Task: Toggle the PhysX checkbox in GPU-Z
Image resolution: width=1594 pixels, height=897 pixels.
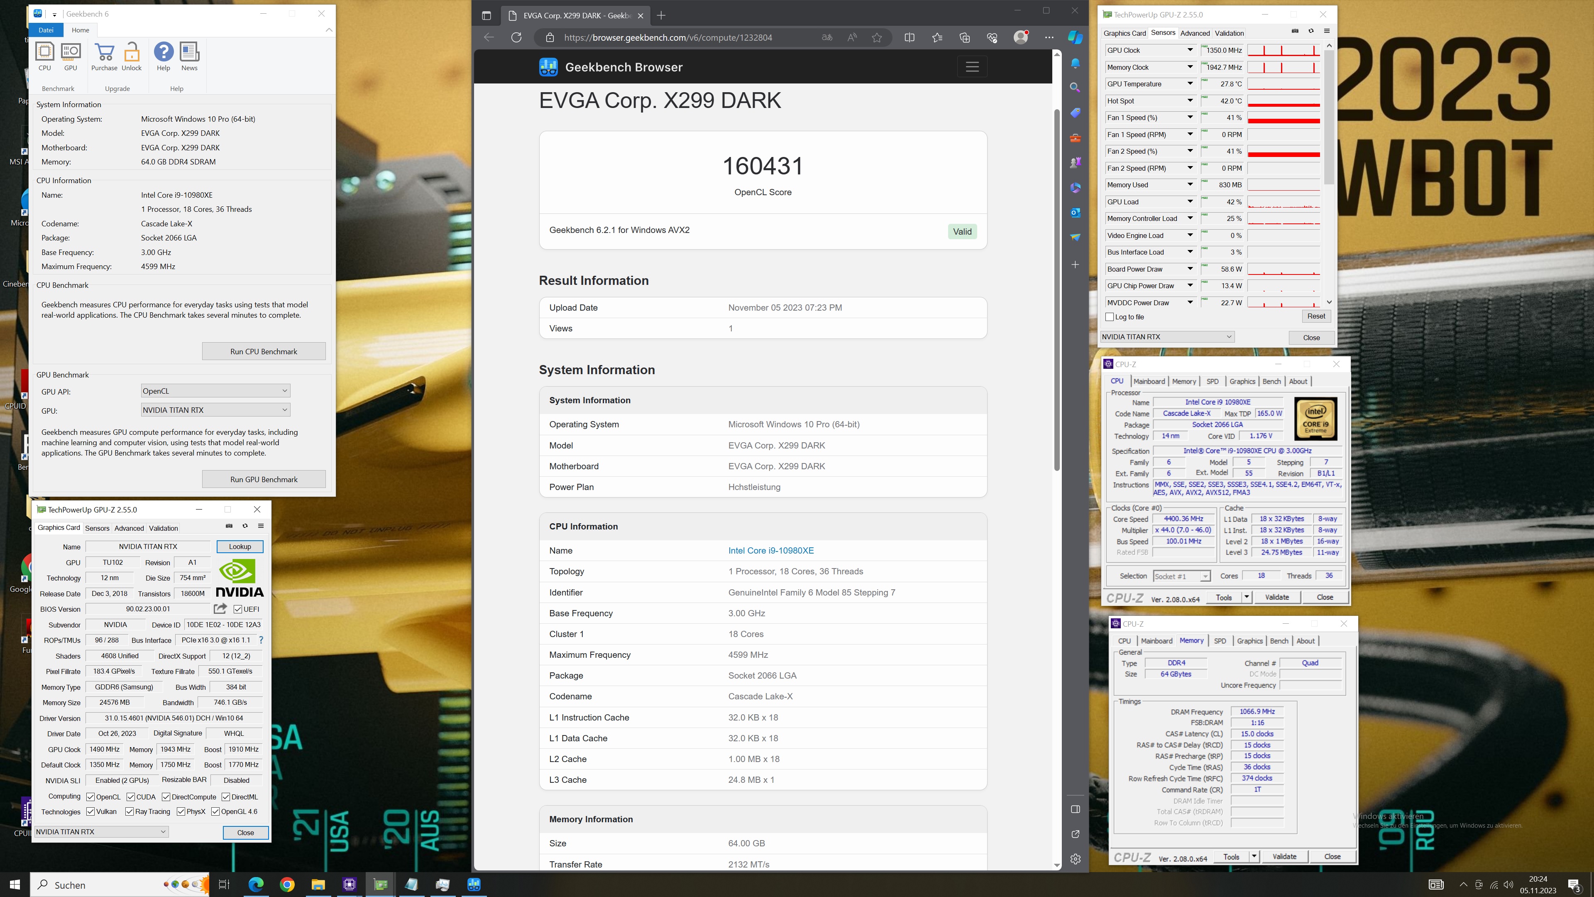Action: (181, 811)
